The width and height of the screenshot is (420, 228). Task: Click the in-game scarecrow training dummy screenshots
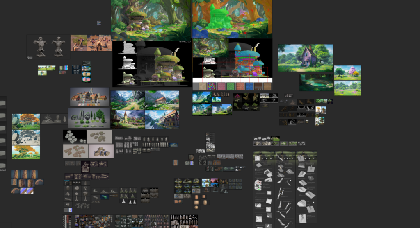tap(91, 43)
